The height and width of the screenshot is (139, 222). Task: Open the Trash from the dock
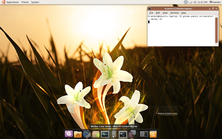point(153,134)
